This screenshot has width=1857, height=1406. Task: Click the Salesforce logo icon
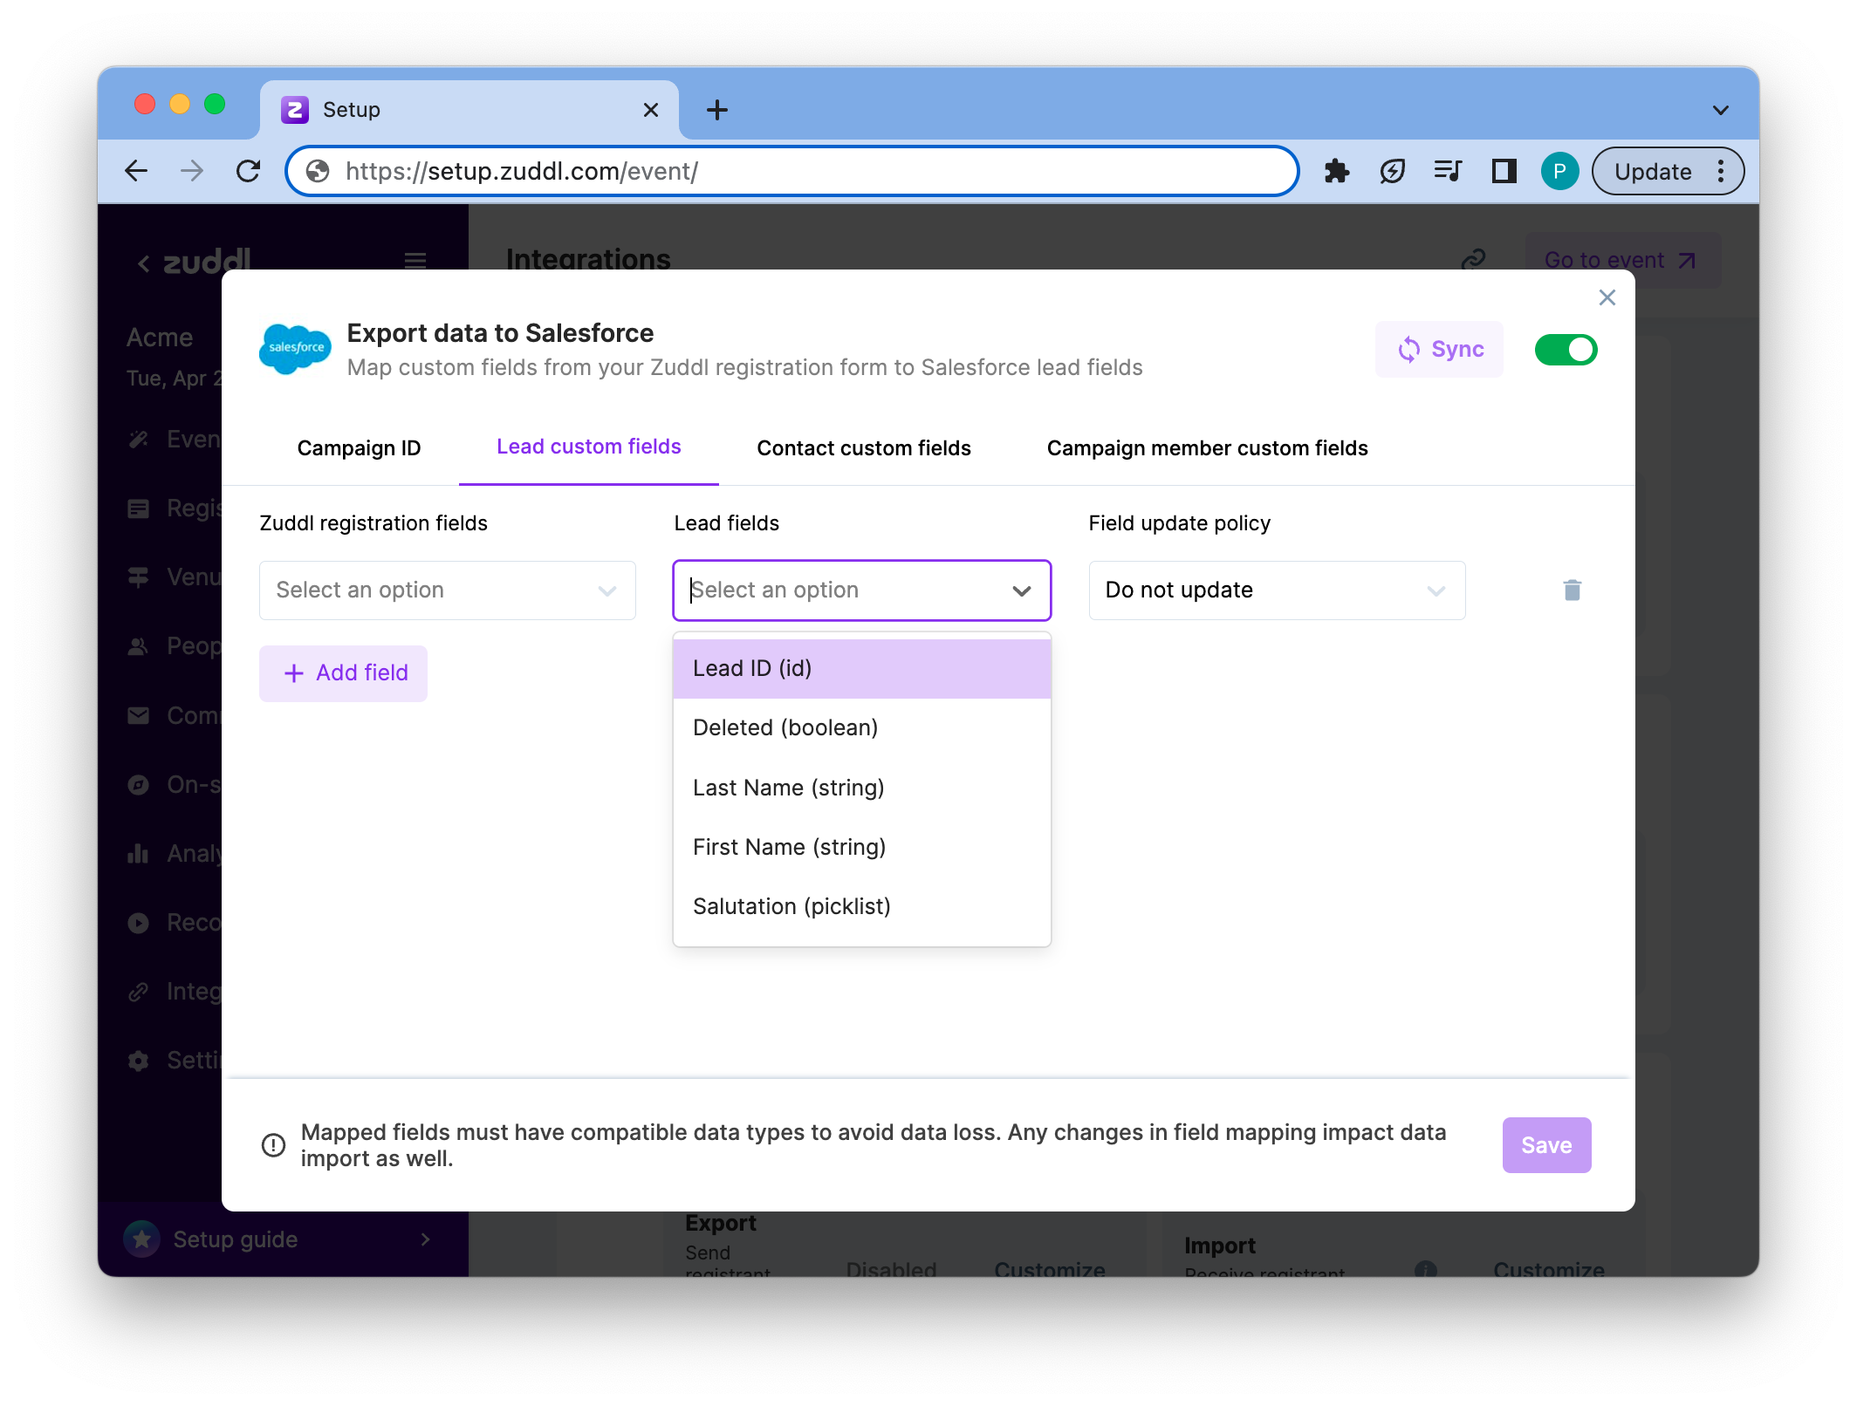[x=295, y=349]
